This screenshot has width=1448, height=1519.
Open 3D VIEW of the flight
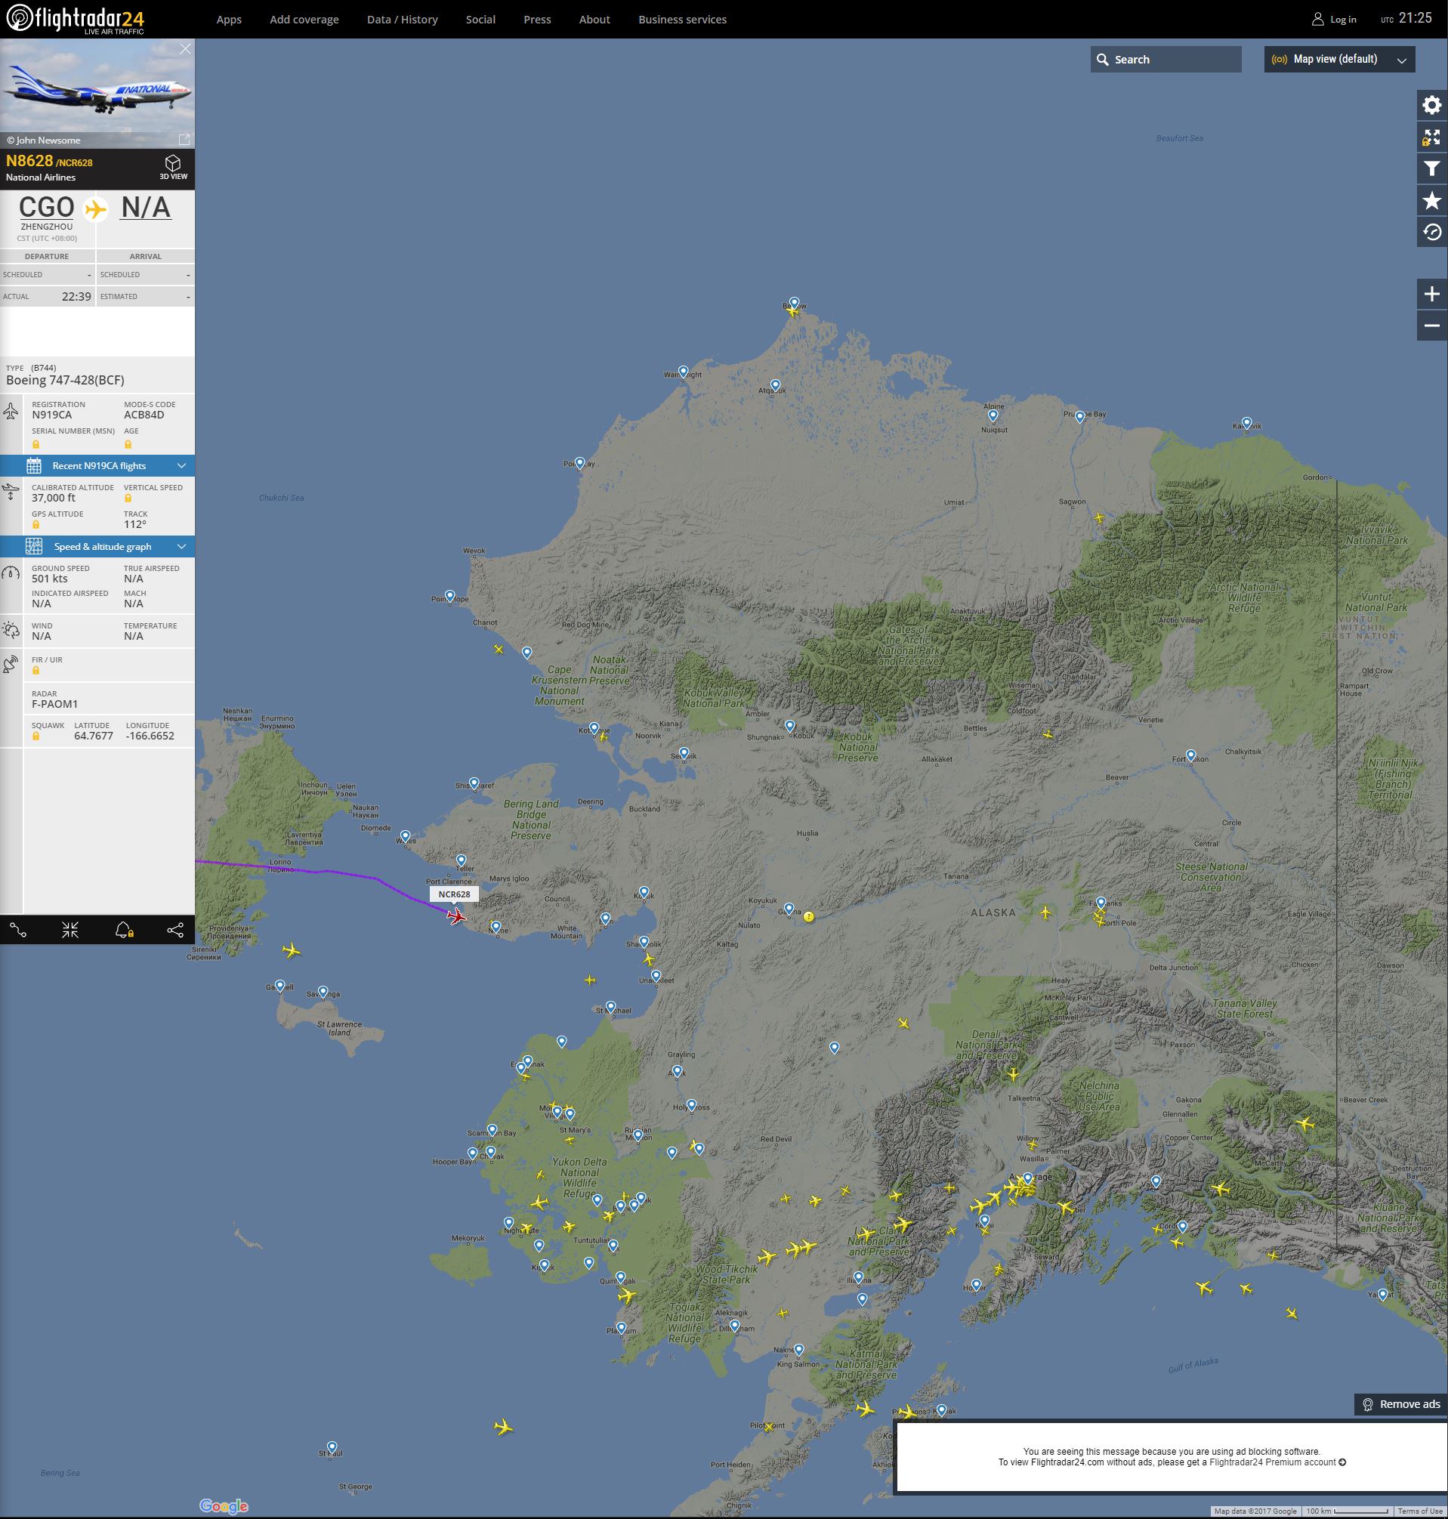[x=173, y=167]
